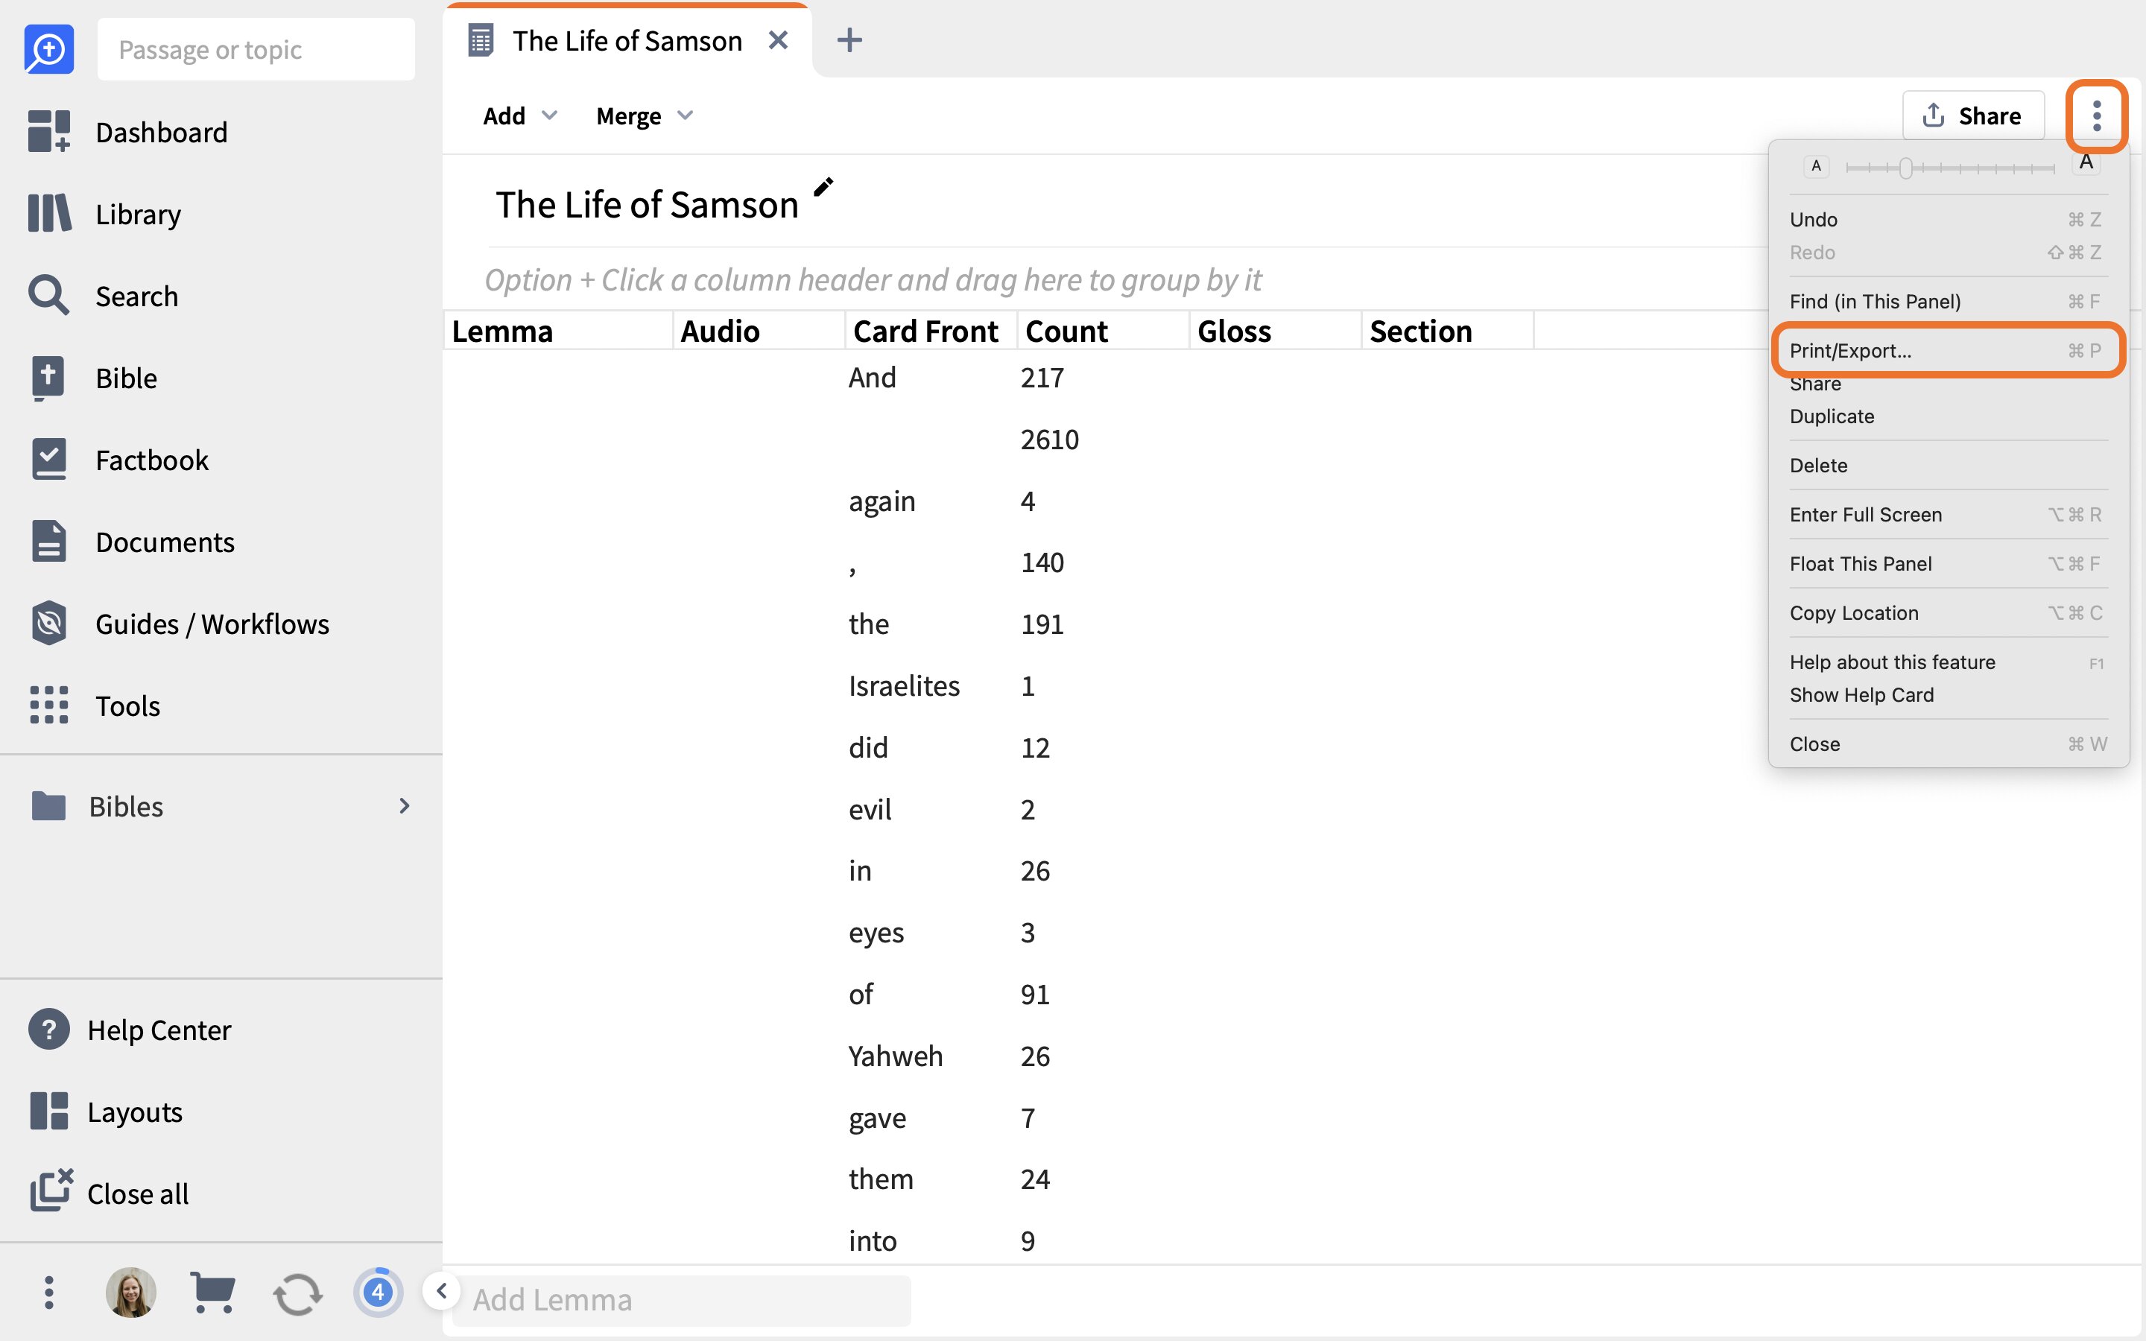The image size is (2146, 1341).
Task: Open the shopping cart icon
Action: [x=213, y=1293]
